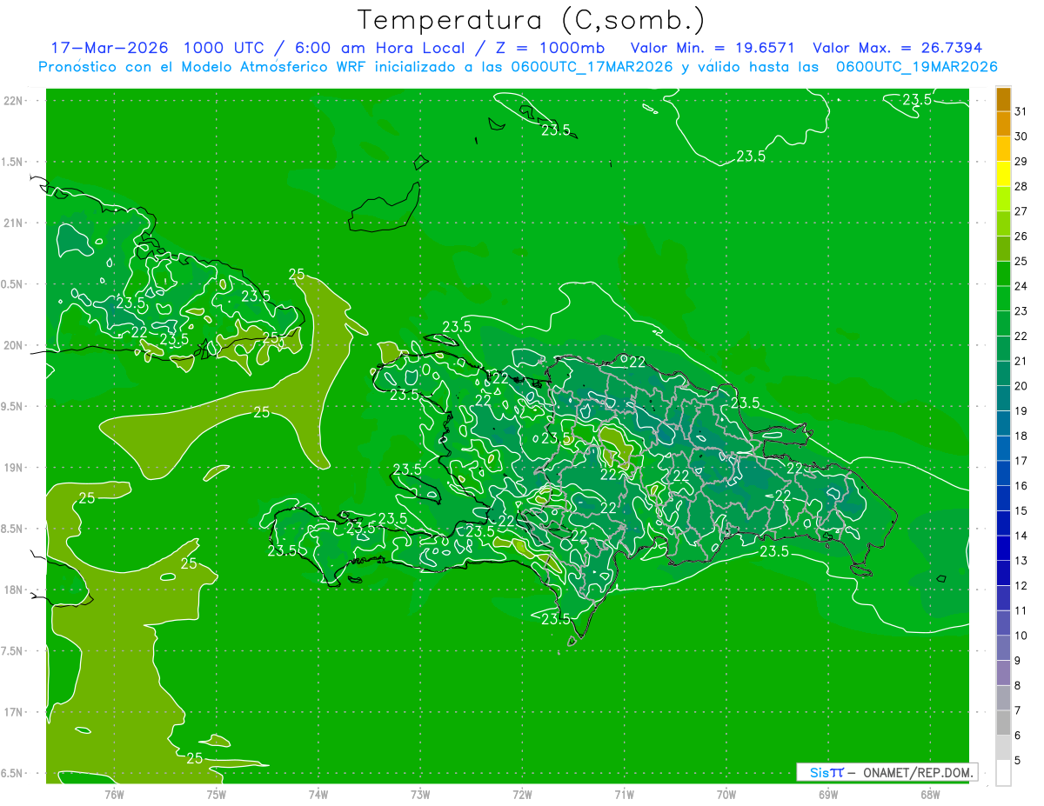Click the forecast date 17-Mar-2026 1000 UTC
Viewport: 1044px width, 806px height.
(x=157, y=48)
